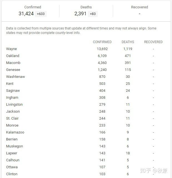Sort by the RECOVERED column header
172x178 pixels.
point(153,42)
